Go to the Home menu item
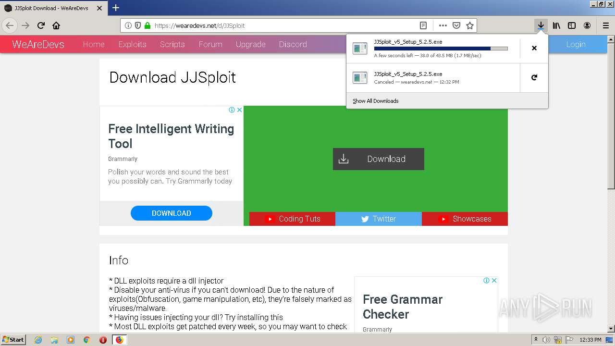Image resolution: width=615 pixels, height=346 pixels. 94,44
